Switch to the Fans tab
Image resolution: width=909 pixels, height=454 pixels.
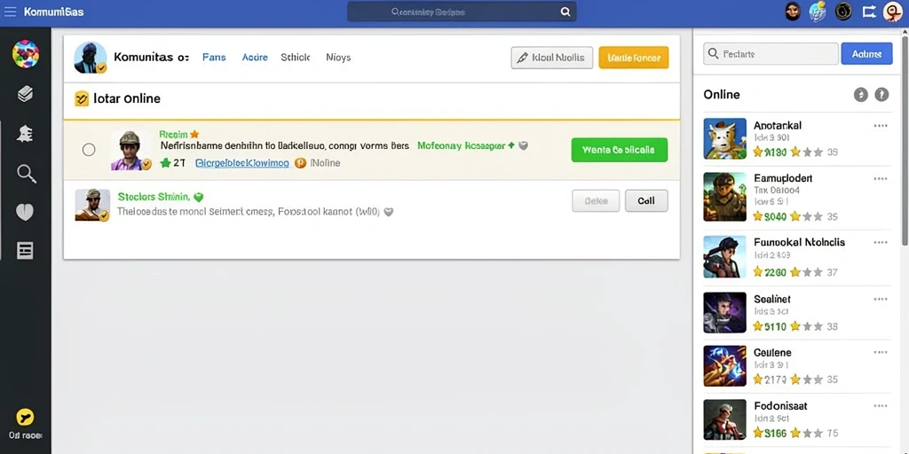[x=214, y=58]
